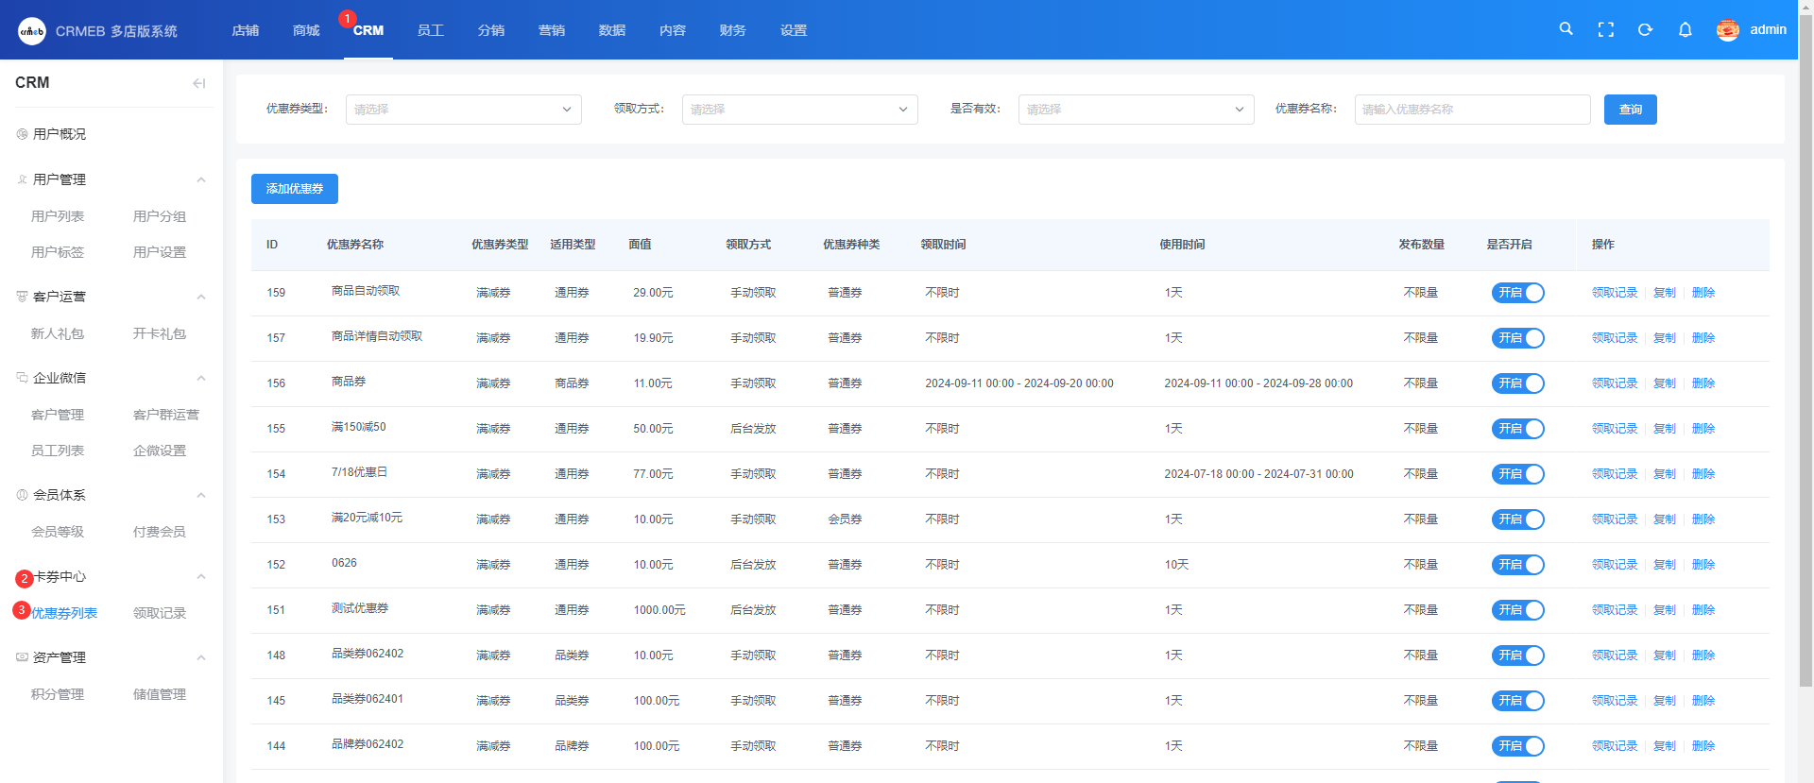Open the 领取方式 dropdown
Viewport: 1814px width, 783px height.
click(799, 110)
